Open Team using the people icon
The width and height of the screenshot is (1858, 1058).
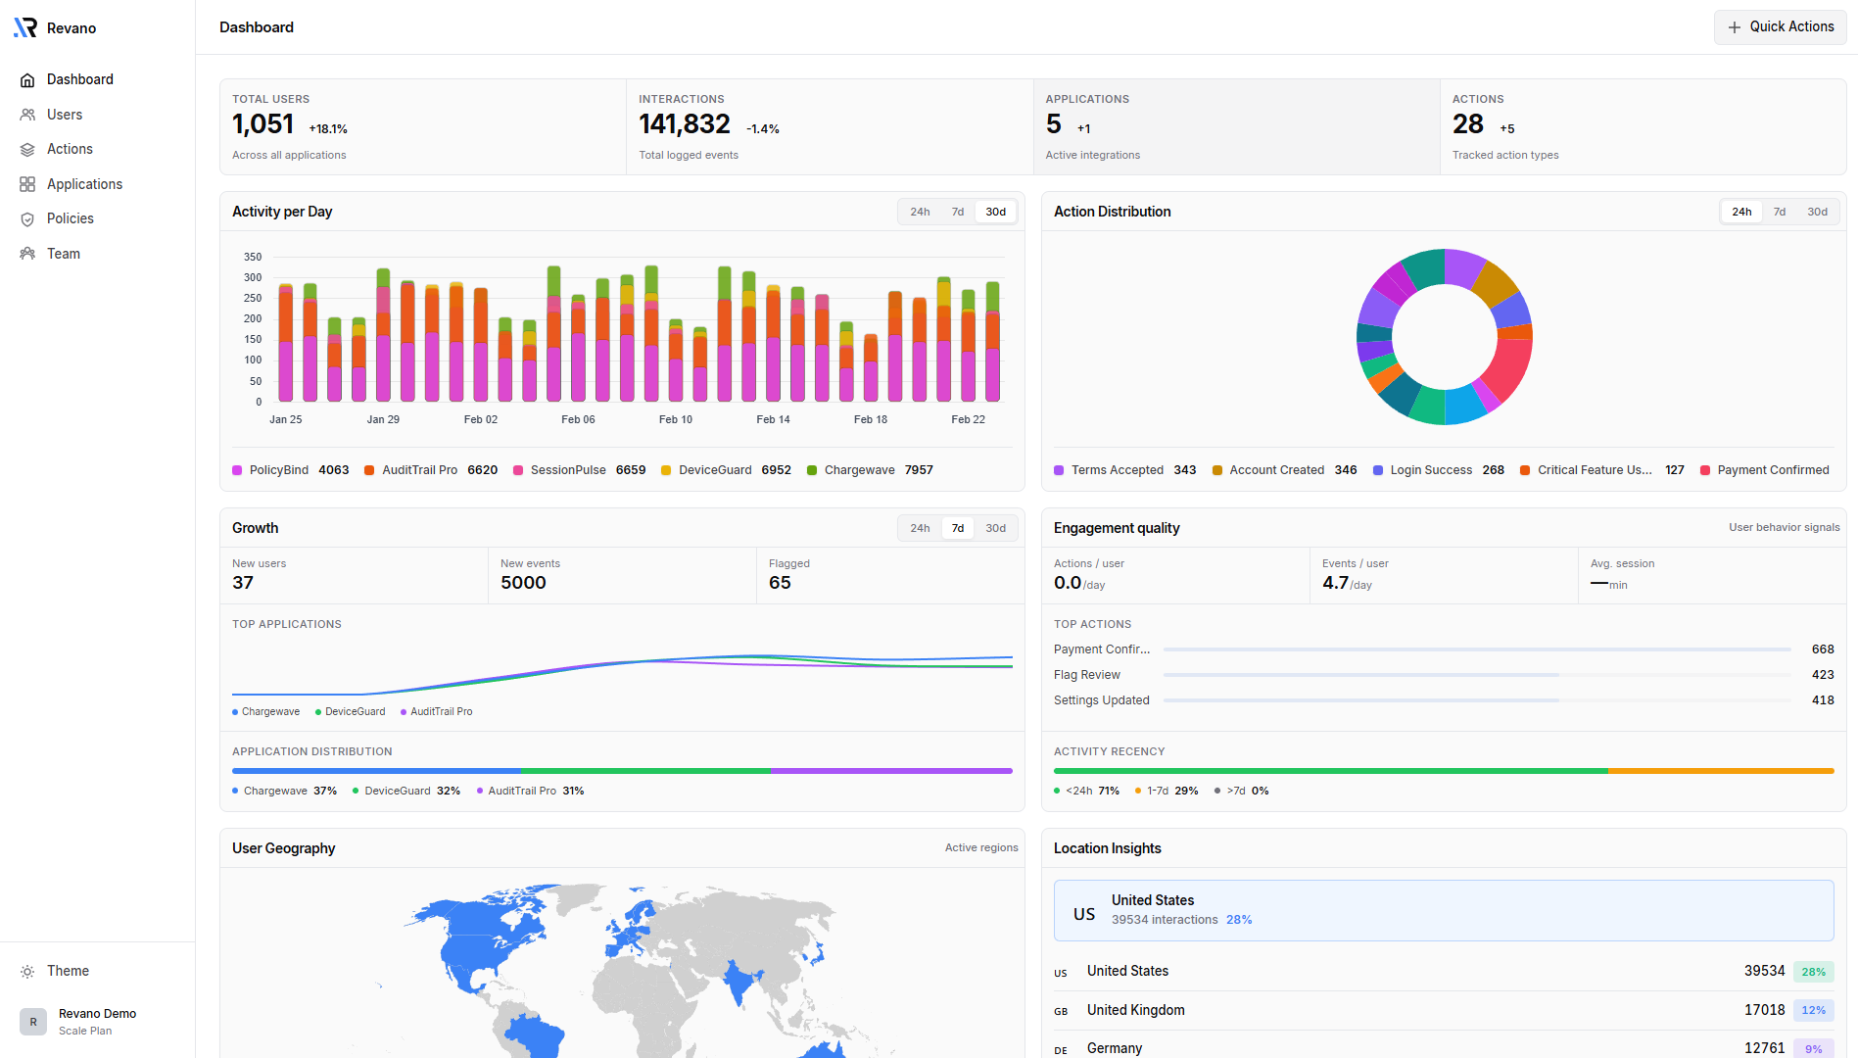(x=27, y=253)
